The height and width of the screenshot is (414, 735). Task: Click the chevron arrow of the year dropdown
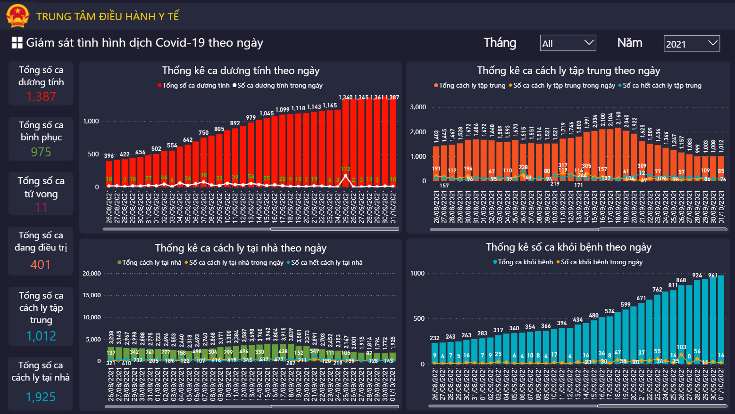[x=713, y=43]
